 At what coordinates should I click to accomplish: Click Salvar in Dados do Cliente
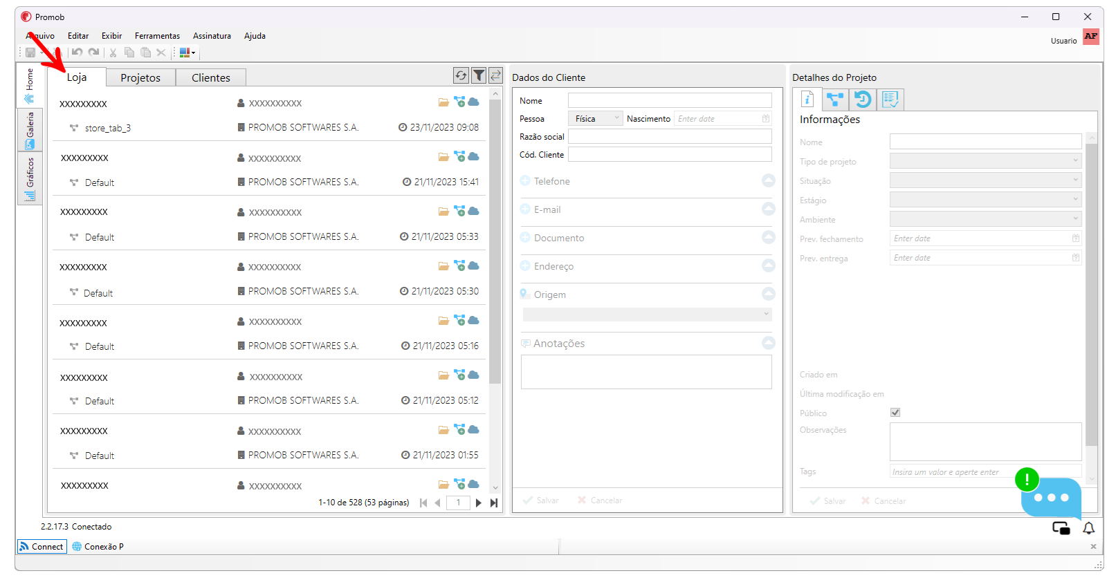tap(541, 501)
